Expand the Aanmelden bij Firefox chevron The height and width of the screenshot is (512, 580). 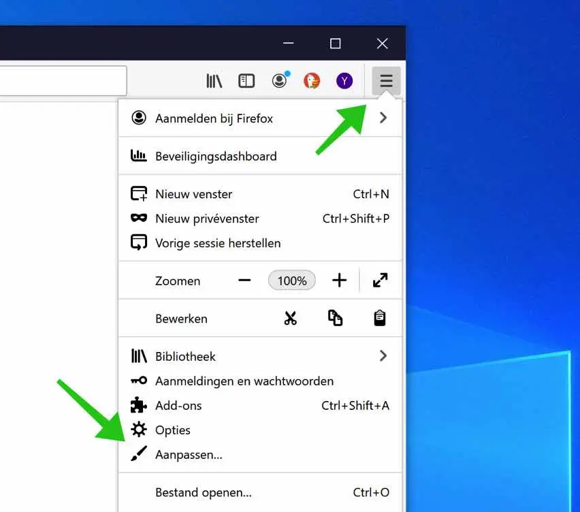pyautogui.click(x=383, y=118)
